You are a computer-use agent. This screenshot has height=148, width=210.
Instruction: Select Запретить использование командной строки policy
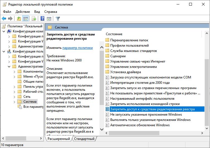click(x=143, y=104)
